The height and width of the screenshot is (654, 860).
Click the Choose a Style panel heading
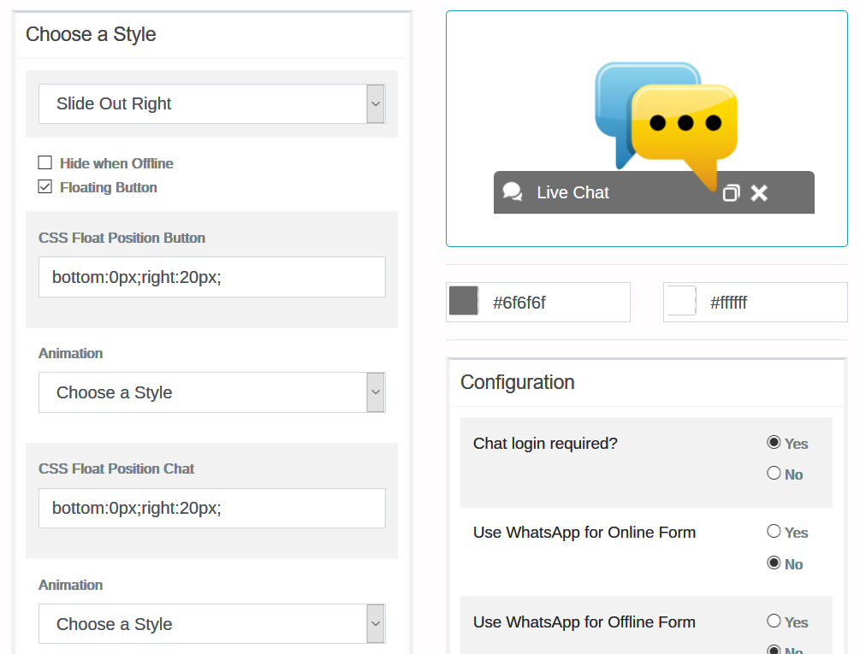tap(91, 34)
